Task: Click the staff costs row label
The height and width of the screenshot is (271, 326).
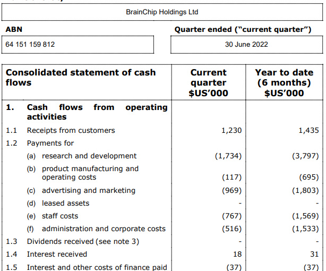Action: coord(59,216)
